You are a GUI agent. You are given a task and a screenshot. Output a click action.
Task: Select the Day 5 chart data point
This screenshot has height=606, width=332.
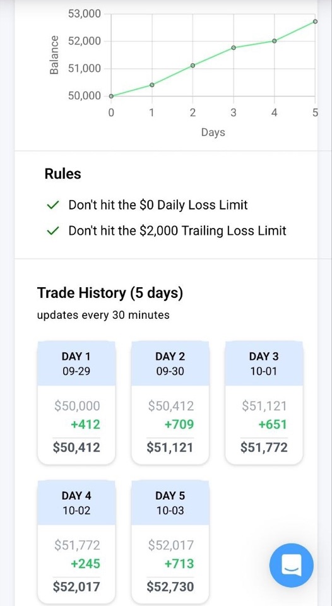316,21
